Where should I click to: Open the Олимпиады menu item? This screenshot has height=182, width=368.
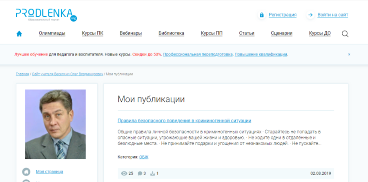52,33
